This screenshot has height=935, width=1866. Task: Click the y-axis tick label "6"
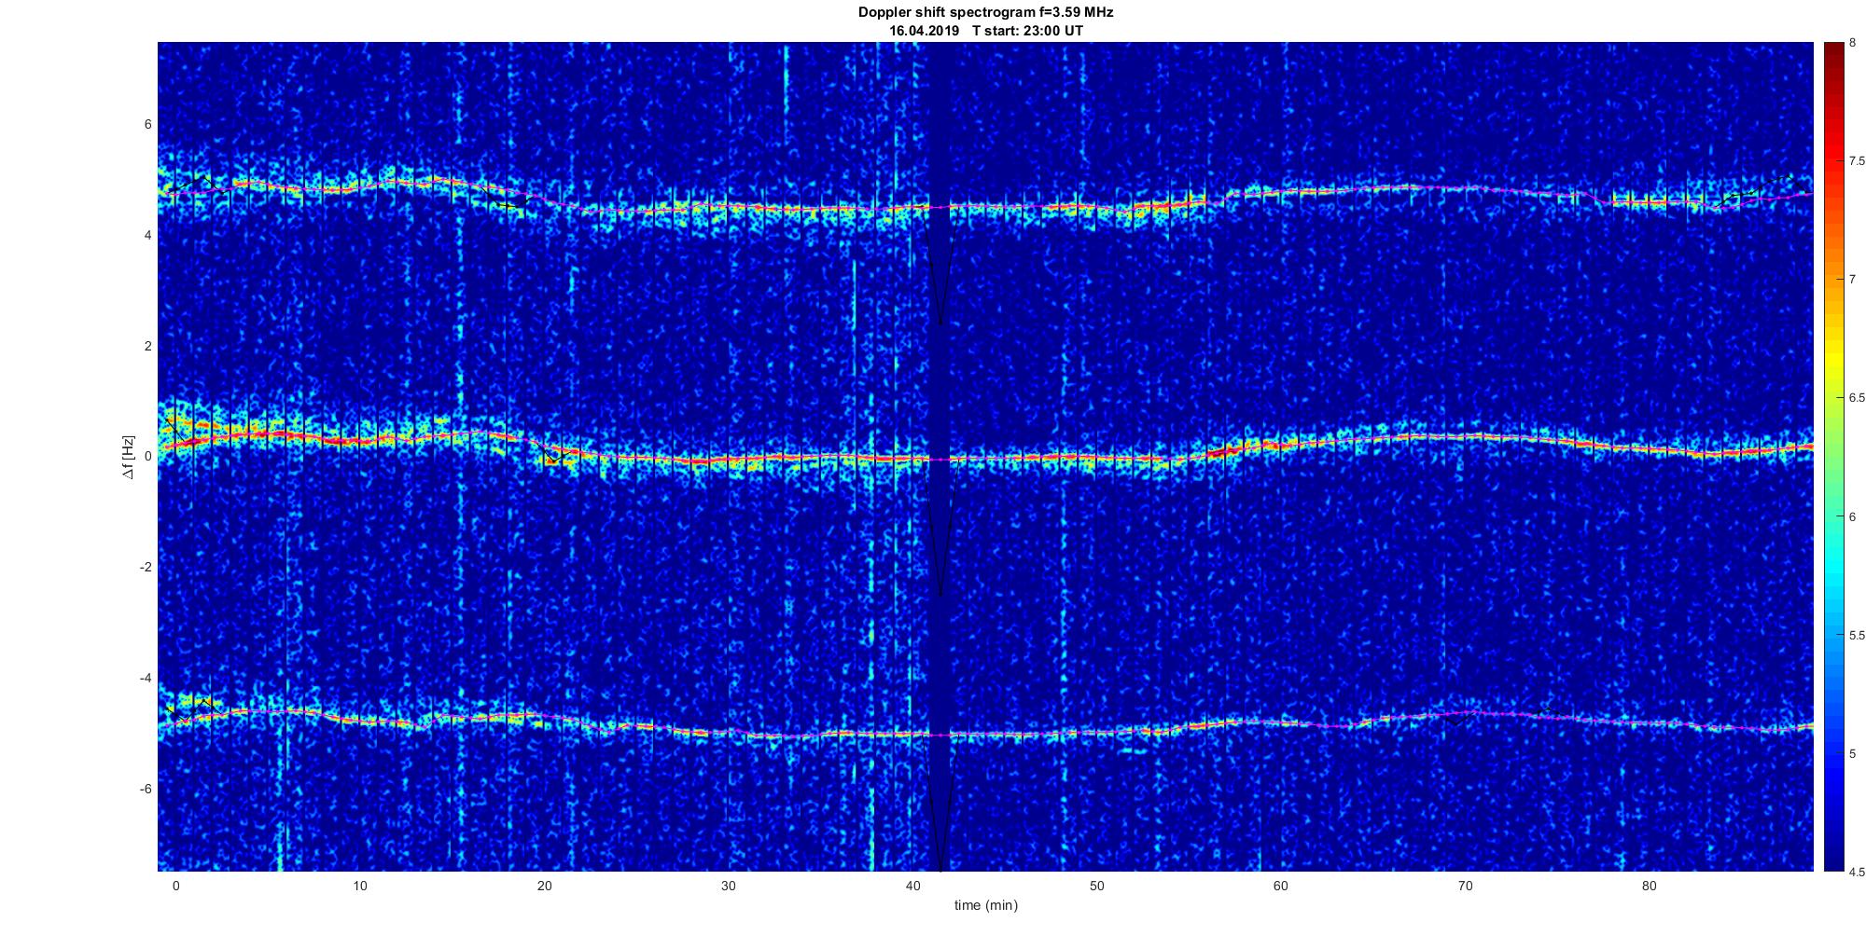click(148, 125)
